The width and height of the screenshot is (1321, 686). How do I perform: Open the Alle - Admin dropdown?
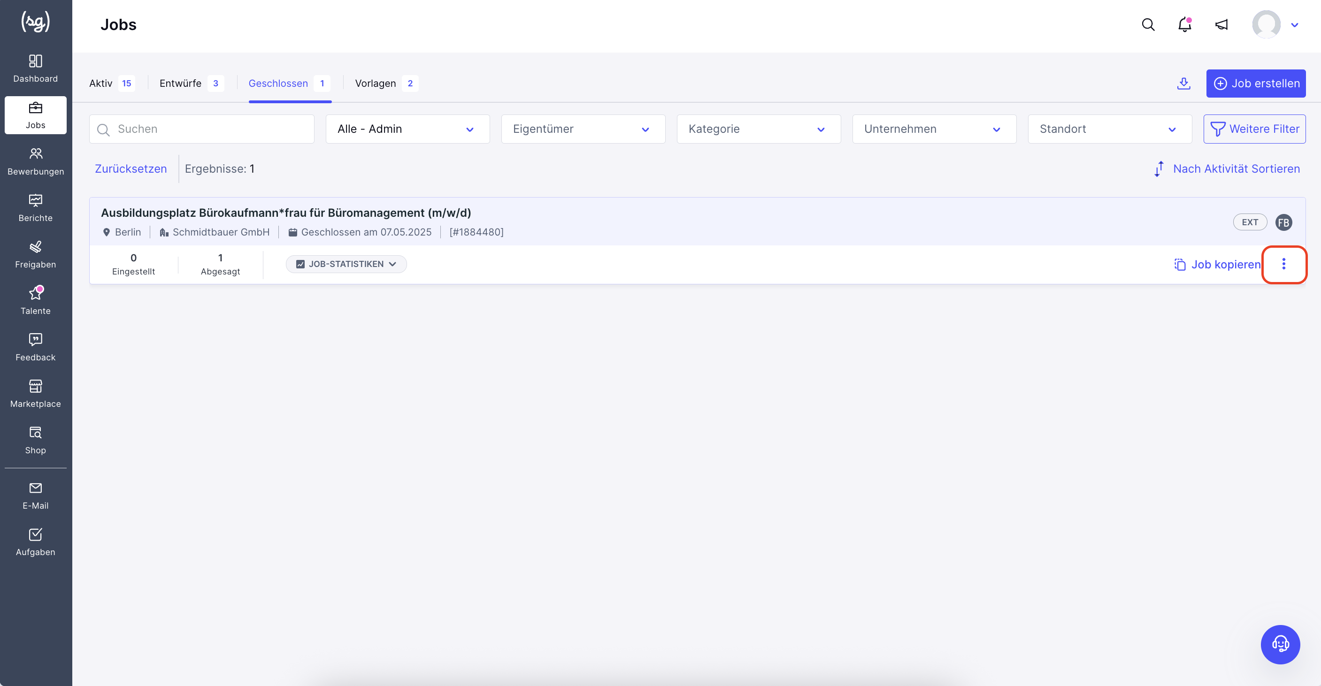click(x=407, y=129)
